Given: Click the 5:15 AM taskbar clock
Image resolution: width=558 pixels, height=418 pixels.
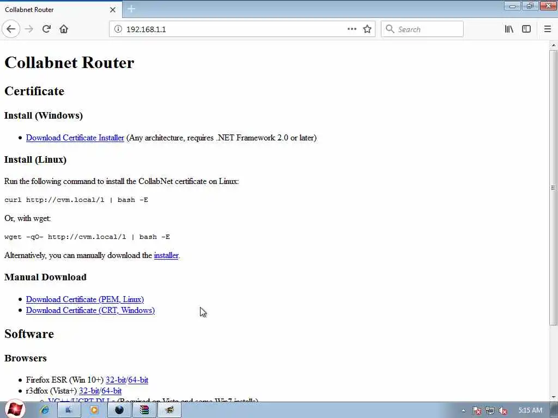Looking at the screenshot, I should click(x=530, y=410).
